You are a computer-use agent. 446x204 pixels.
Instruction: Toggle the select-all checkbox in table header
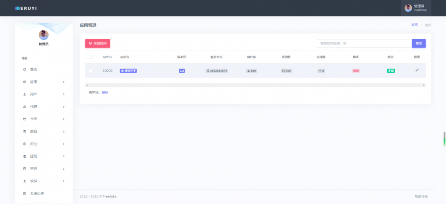[x=91, y=57]
